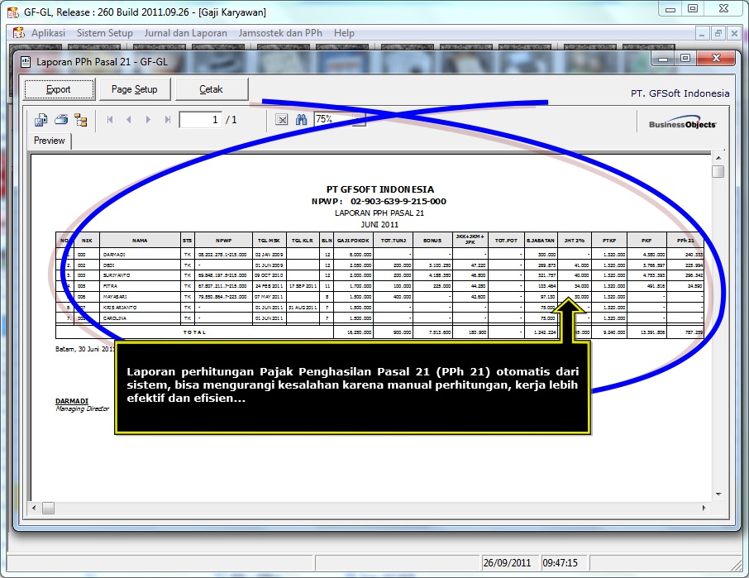Click the window resize grip in status bar
Viewport: 749px width, 578px height.
coord(736,565)
